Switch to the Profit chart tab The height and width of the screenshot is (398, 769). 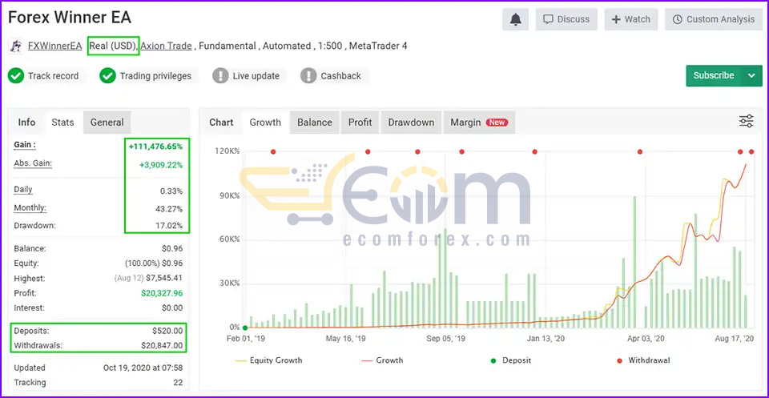pos(360,123)
